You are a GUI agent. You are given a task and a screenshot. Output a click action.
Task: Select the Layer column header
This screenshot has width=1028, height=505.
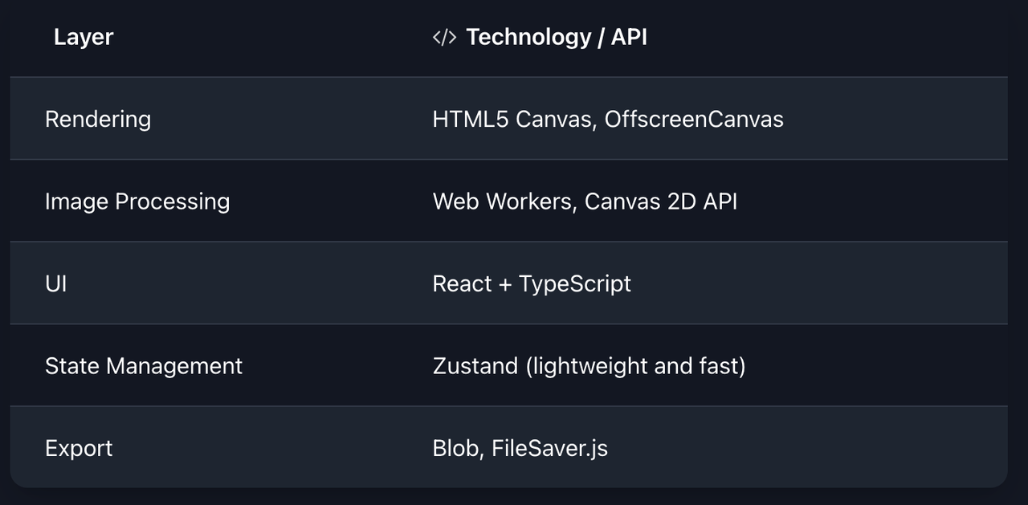[84, 37]
